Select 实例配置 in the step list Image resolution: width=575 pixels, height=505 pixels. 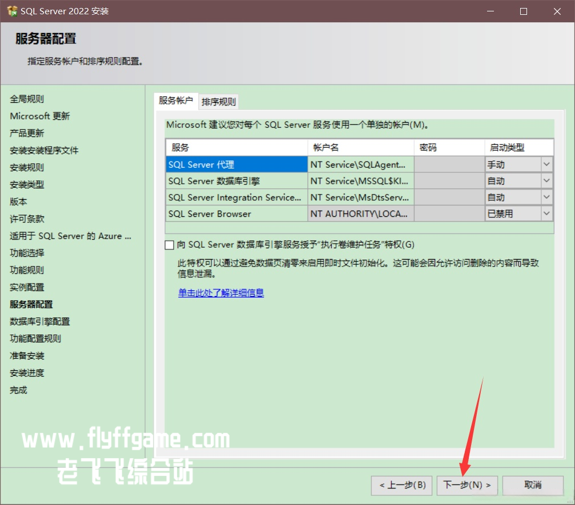pos(27,288)
